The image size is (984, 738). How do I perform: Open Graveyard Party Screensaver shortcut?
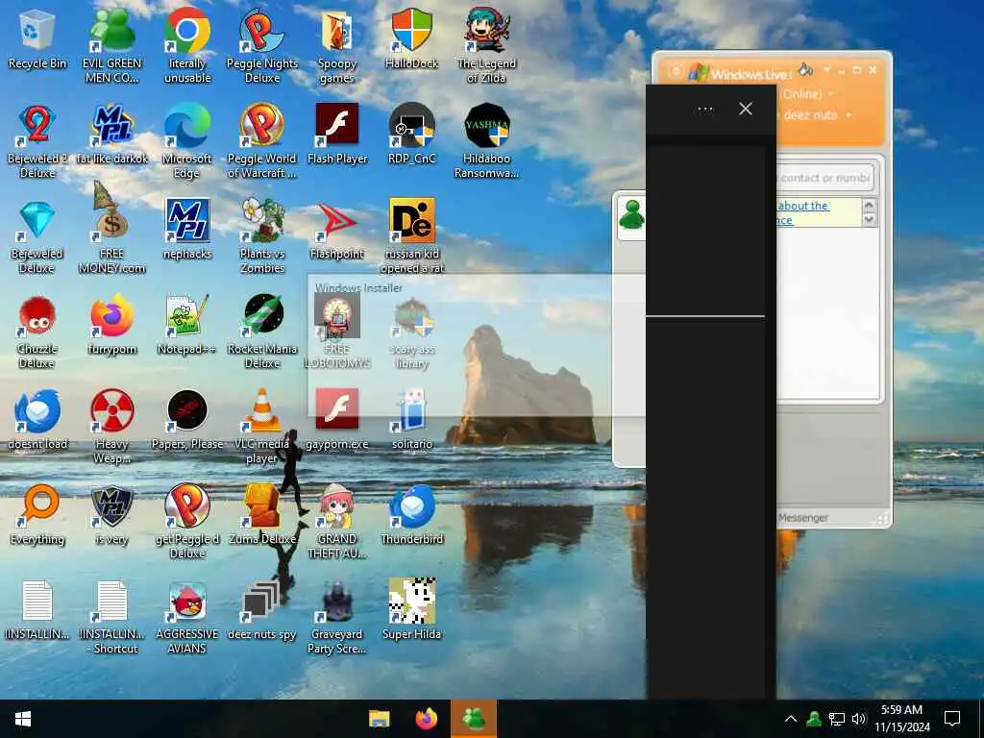point(337,616)
